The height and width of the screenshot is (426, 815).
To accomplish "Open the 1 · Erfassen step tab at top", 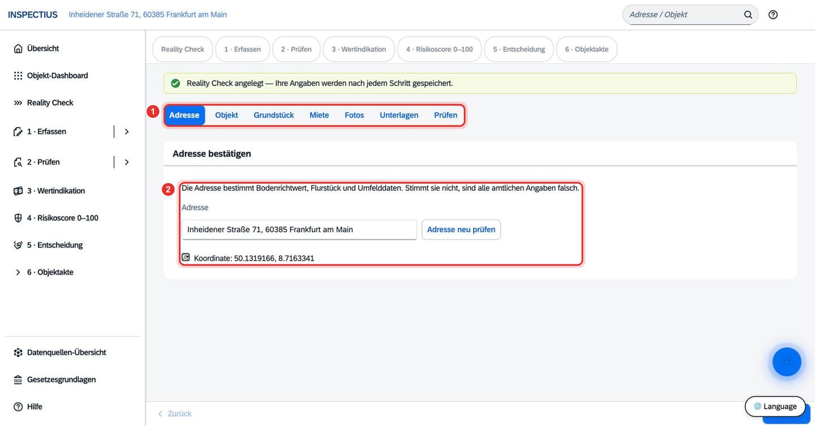I will coord(242,49).
